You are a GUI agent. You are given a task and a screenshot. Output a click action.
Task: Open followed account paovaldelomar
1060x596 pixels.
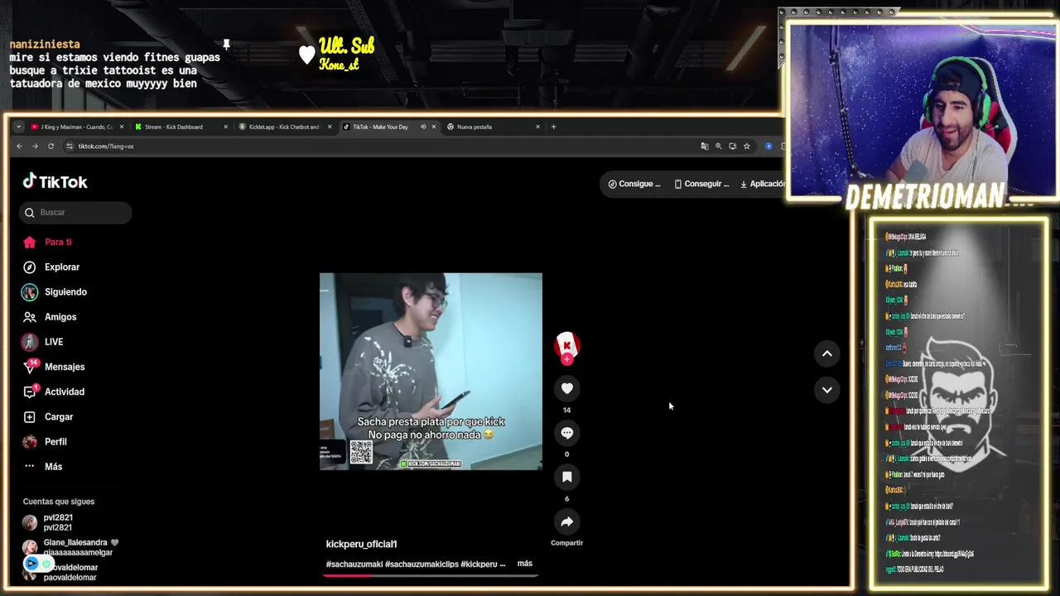coord(70,572)
